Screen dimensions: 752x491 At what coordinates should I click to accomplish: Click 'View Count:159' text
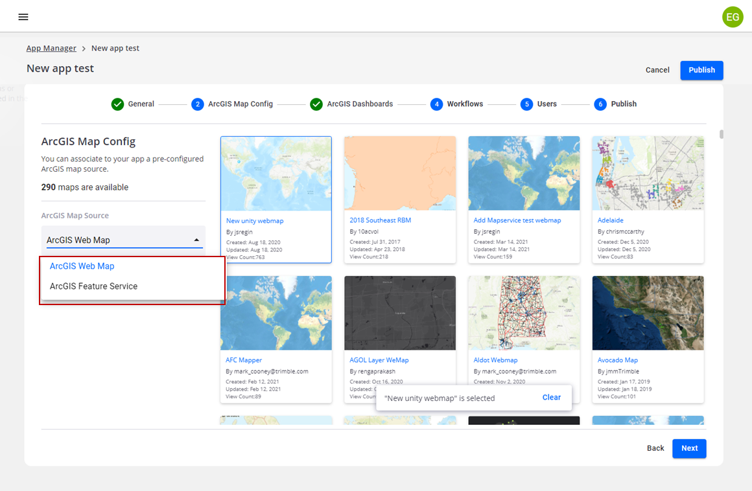(493, 257)
